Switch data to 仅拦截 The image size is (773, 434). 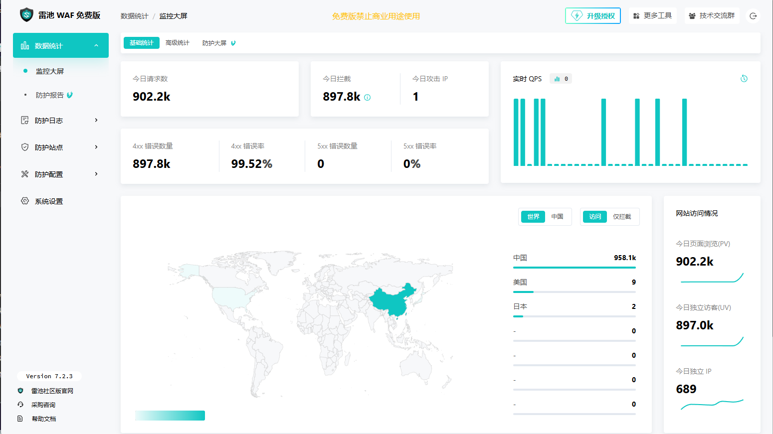click(622, 217)
